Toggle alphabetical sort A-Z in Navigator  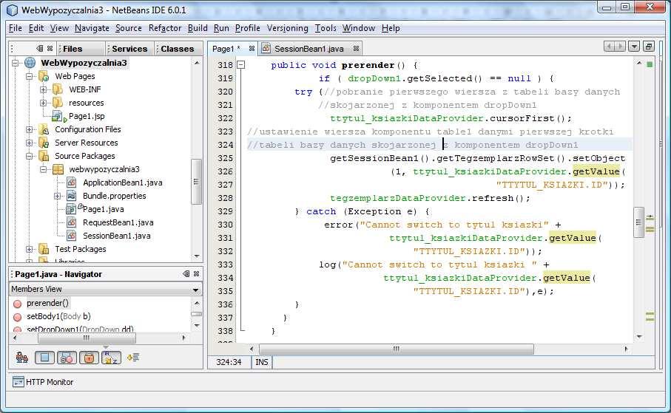[x=111, y=358]
